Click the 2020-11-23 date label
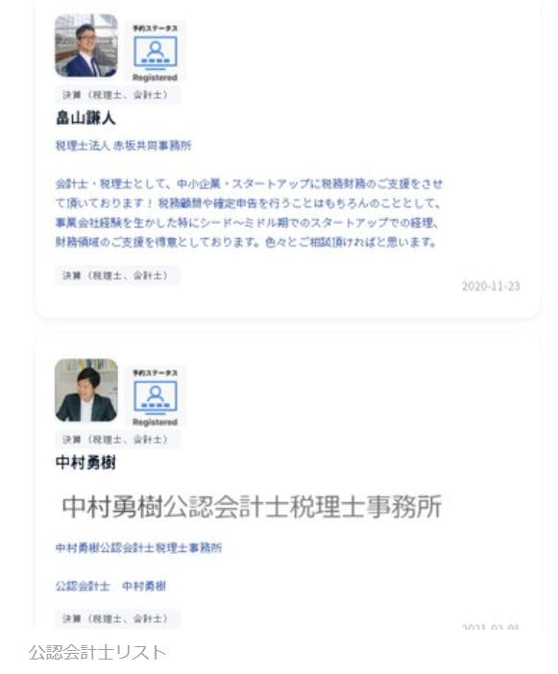The height and width of the screenshot is (674, 558). point(491,286)
